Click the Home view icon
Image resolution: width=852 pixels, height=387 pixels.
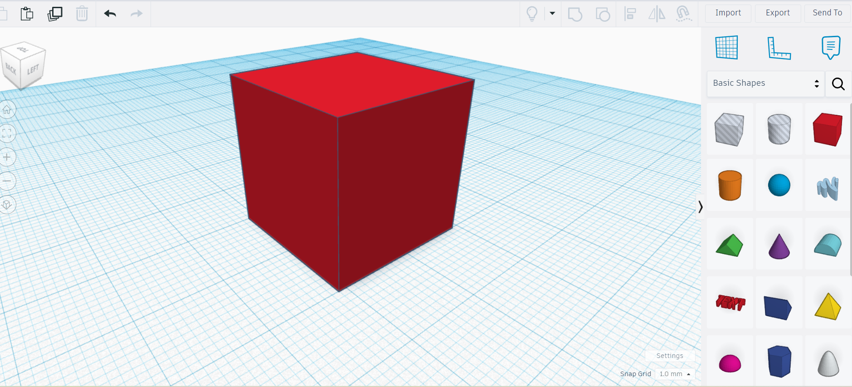click(7, 110)
